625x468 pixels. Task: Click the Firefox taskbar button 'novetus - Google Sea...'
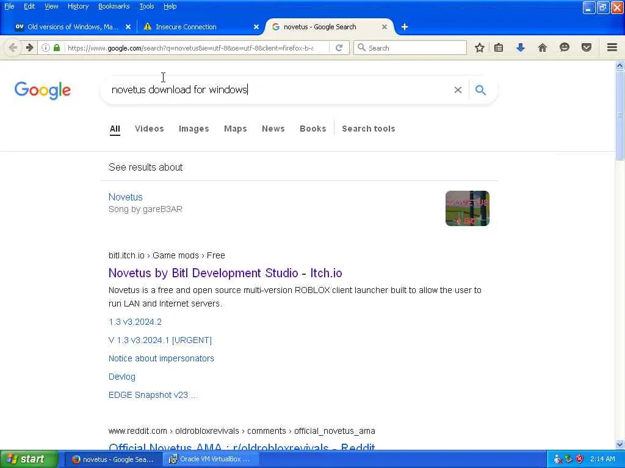coord(114,459)
